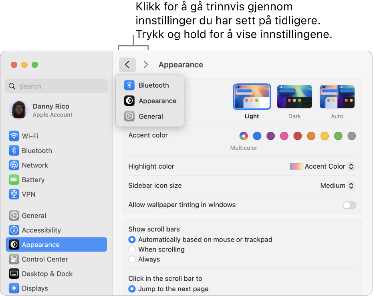373x296 pixels.
Task: Click Danny Rico's avatar picture
Action: coord(18,110)
